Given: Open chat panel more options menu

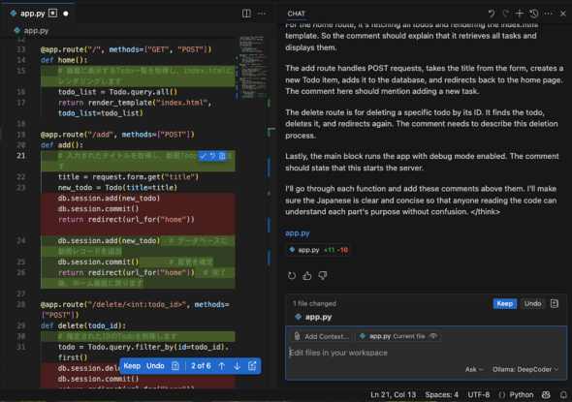Looking at the screenshot, I should pyautogui.click(x=549, y=14).
